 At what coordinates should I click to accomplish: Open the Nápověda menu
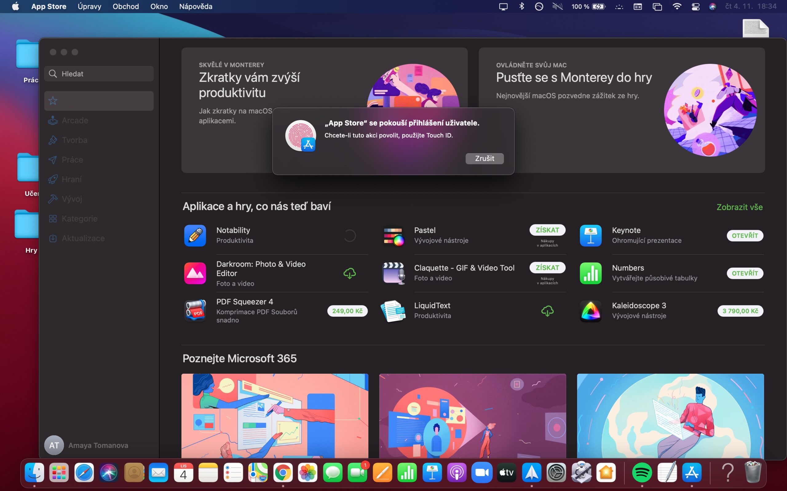click(x=196, y=6)
